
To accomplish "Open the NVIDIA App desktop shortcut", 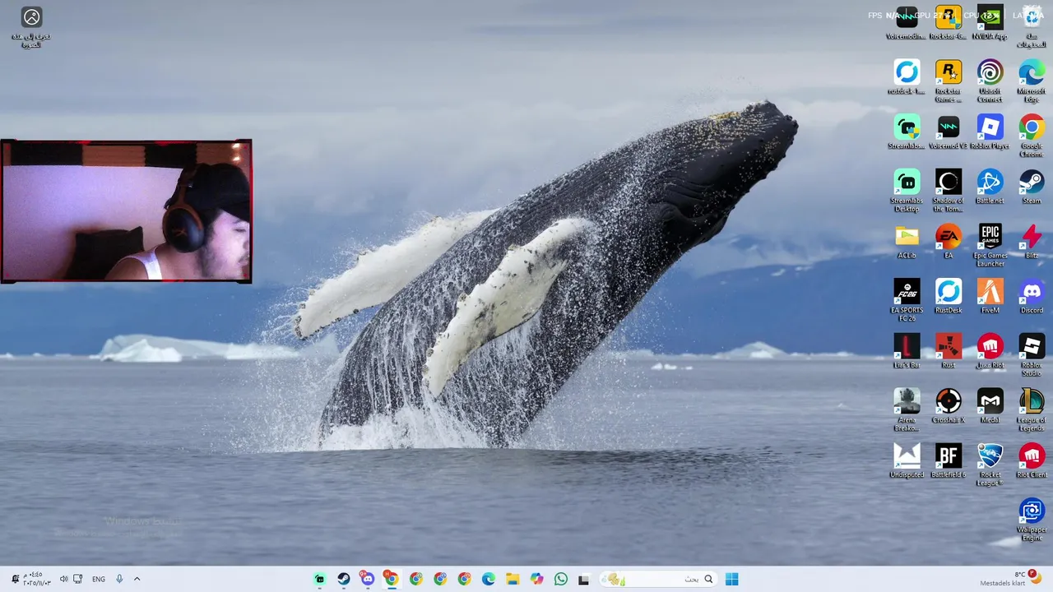I will 990,22.
